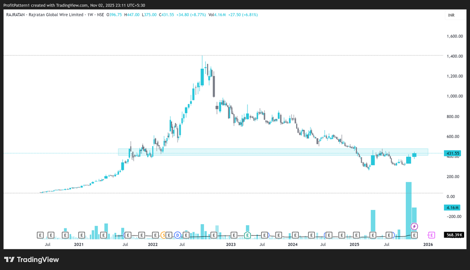Image resolution: width=470 pixels, height=270 pixels.
Task: Select the magenta projected earnings icon near 2026
Action: [x=431, y=234]
